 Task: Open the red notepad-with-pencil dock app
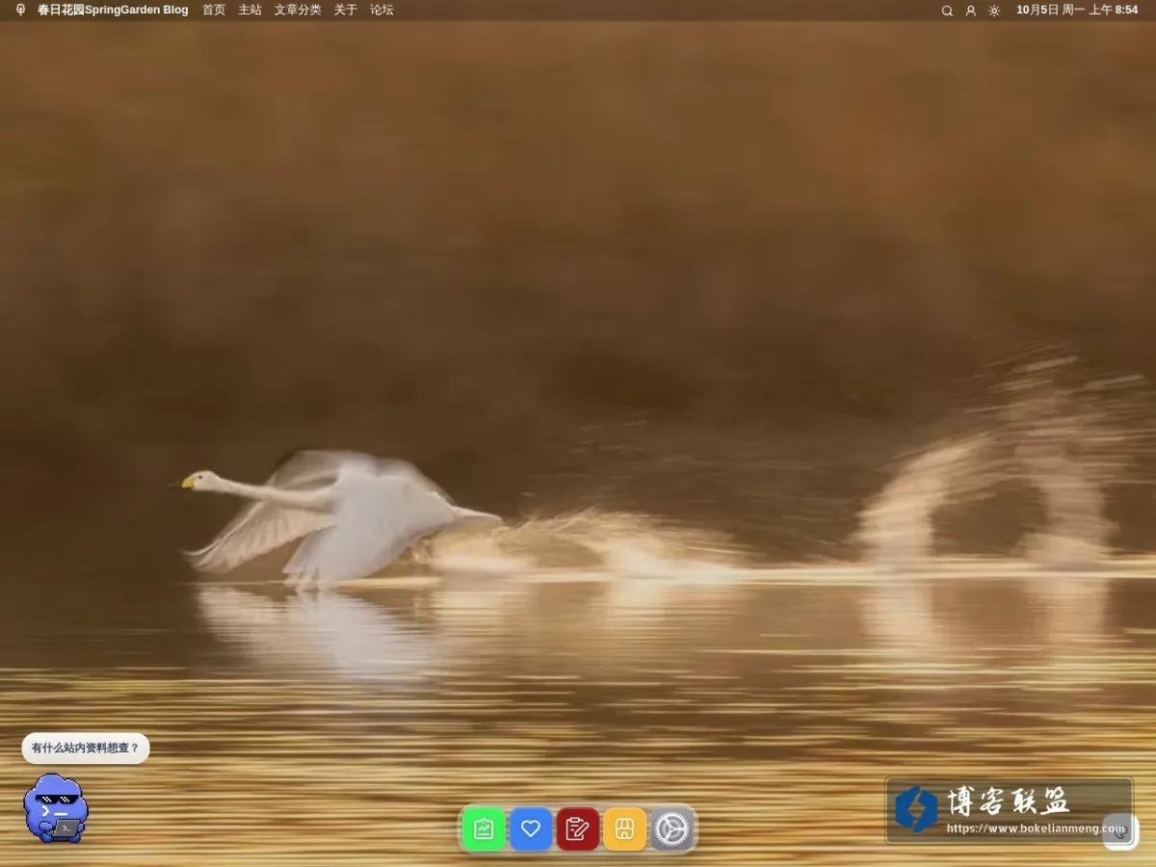[x=578, y=829]
